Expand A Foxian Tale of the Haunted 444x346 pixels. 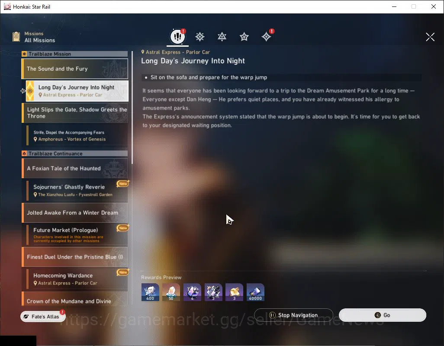click(75, 168)
